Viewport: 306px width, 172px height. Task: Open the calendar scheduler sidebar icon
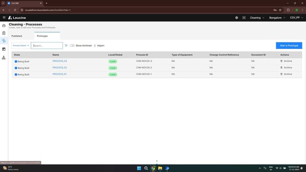[x=4, y=49]
